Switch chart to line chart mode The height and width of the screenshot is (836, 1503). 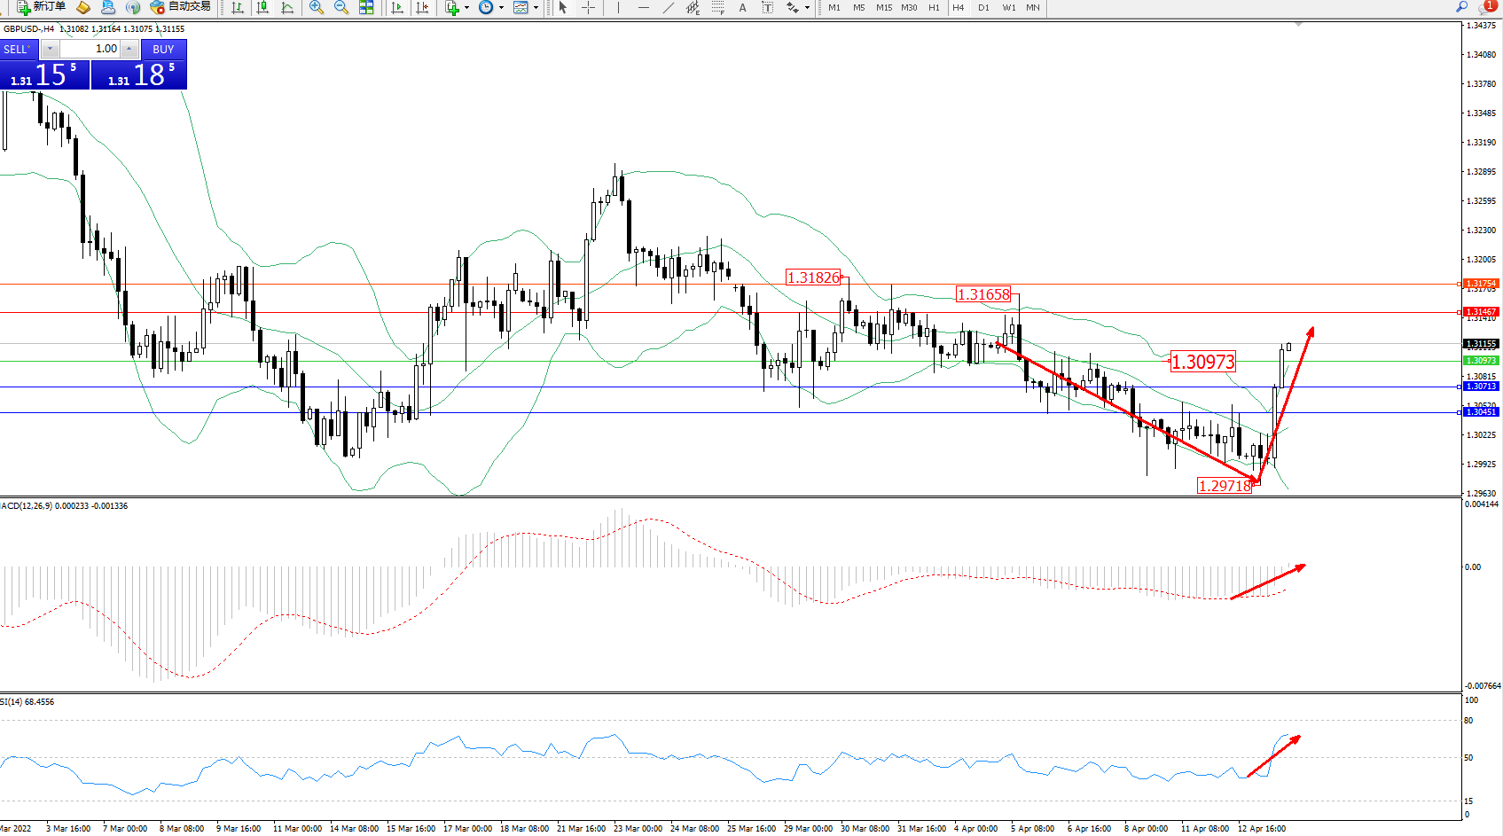[x=287, y=7]
